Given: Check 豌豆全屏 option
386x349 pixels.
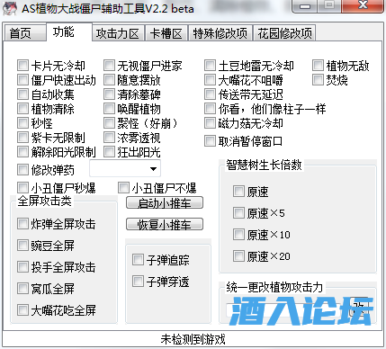Looking at the screenshot, I should click(x=22, y=246).
